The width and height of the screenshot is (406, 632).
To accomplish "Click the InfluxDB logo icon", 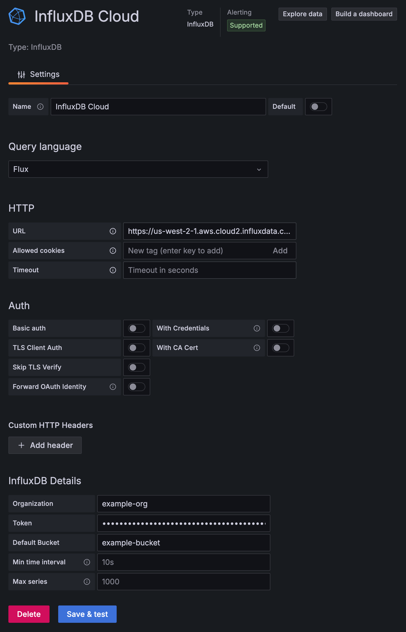I will tap(17, 16).
